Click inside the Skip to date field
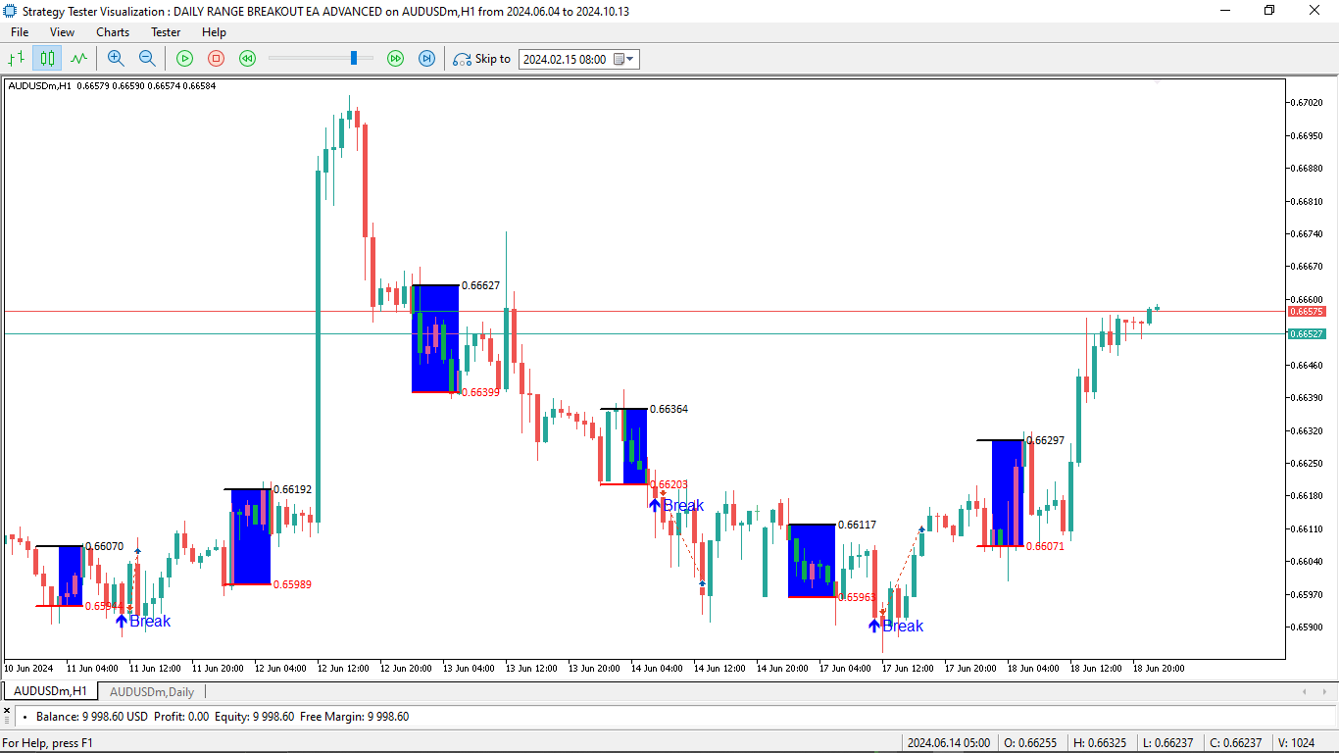The height and width of the screenshot is (753, 1339). click(569, 59)
